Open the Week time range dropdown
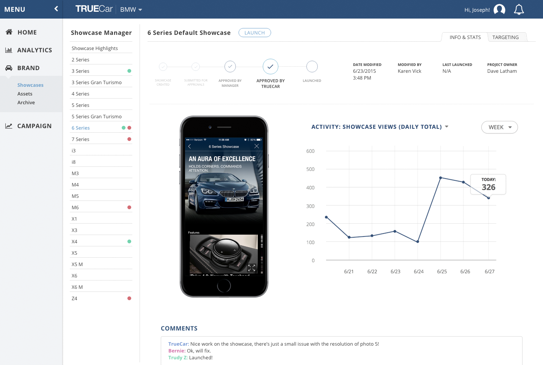543x365 pixels. point(499,127)
